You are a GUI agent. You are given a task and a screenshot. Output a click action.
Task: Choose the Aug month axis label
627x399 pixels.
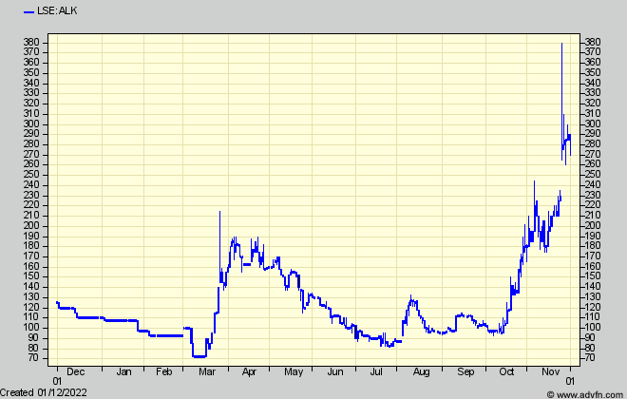tap(423, 372)
